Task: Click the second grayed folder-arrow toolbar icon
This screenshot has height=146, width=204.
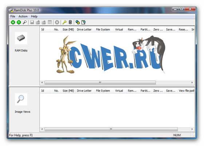Action: coord(44,22)
